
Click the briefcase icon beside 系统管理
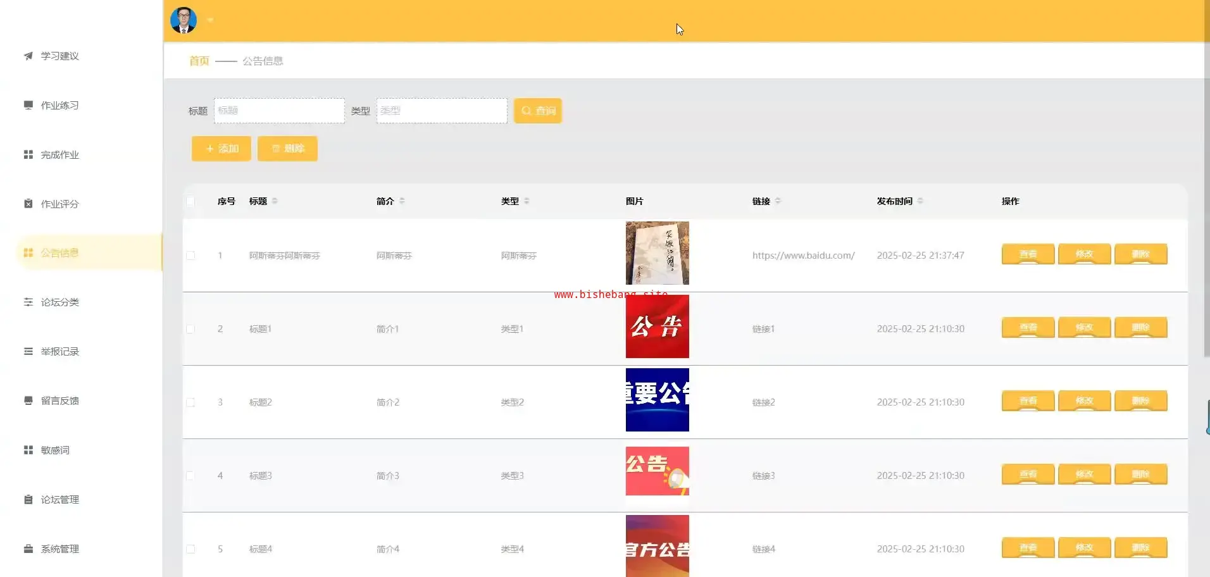(28, 549)
